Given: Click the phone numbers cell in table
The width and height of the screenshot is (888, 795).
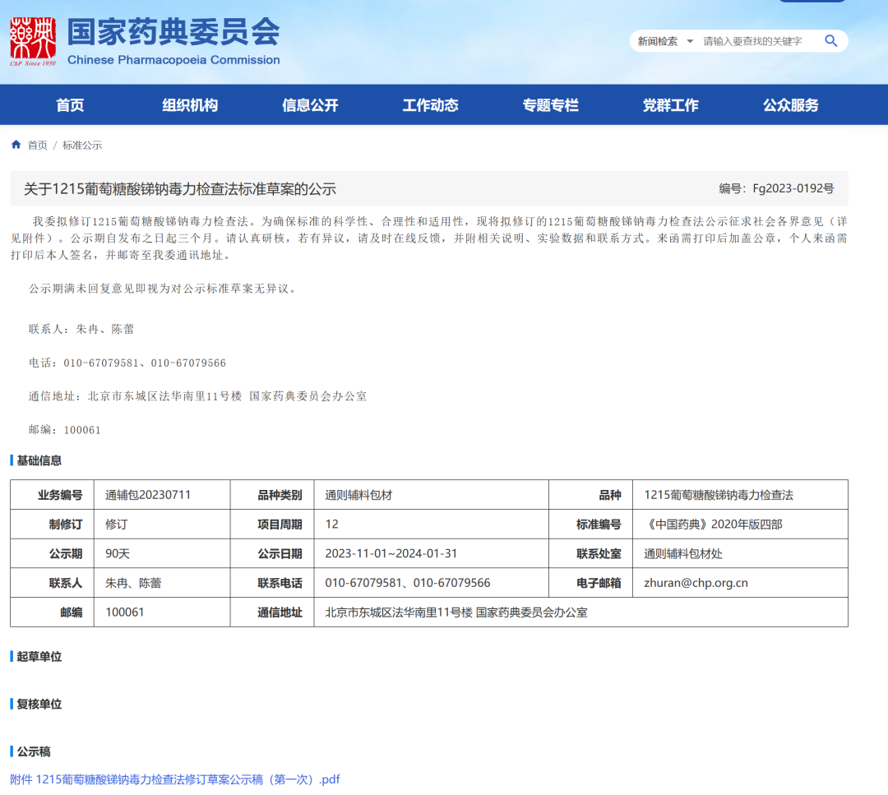Looking at the screenshot, I should coord(431,583).
